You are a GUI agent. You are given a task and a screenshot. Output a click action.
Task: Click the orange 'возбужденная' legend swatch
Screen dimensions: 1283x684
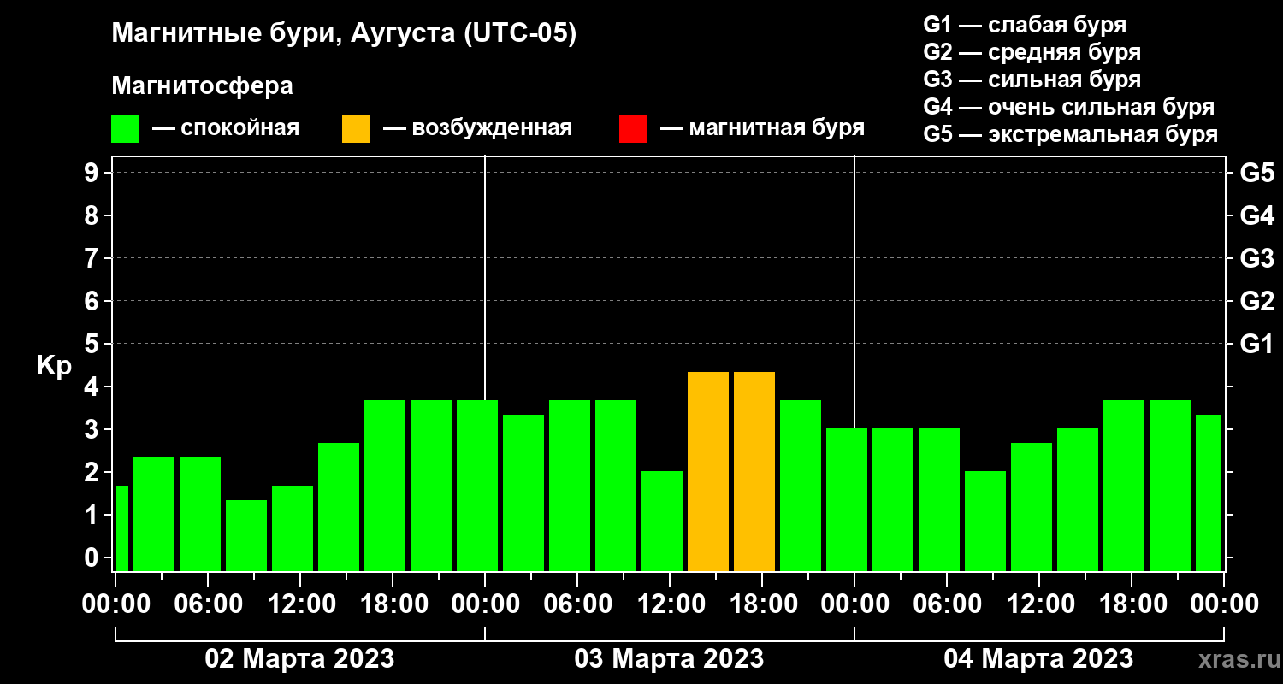357,128
